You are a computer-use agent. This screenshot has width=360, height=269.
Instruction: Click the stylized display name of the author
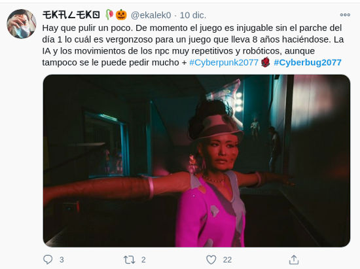(x=71, y=15)
